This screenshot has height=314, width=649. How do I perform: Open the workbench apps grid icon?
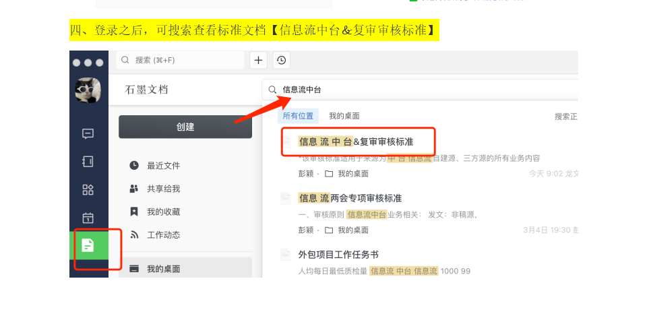pyautogui.click(x=88, y=190)
